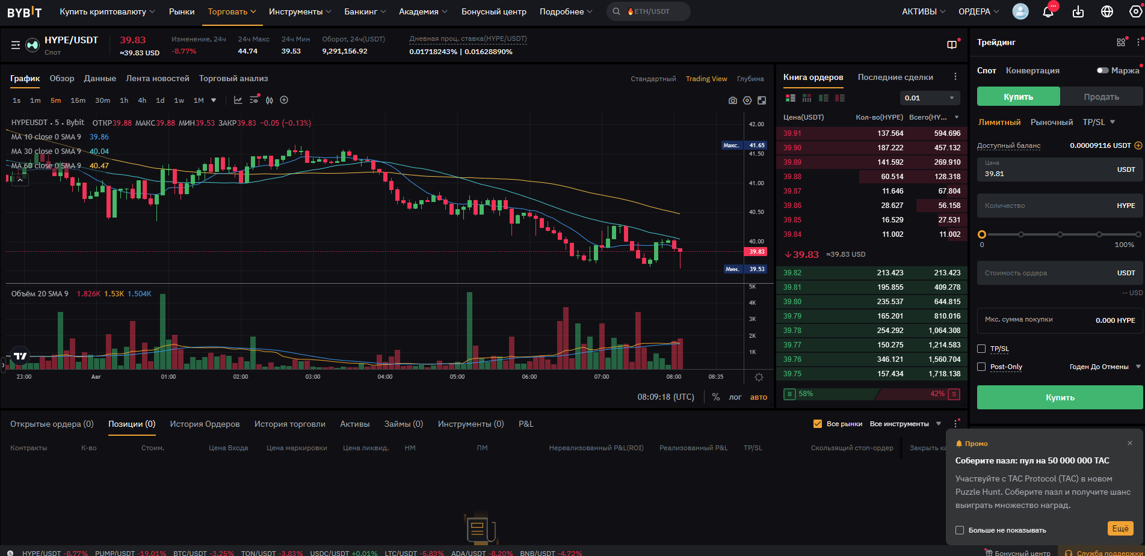Open the trading pair list menu icon
This screenshot has height=556, width=1145.
[x=16, y=45]
